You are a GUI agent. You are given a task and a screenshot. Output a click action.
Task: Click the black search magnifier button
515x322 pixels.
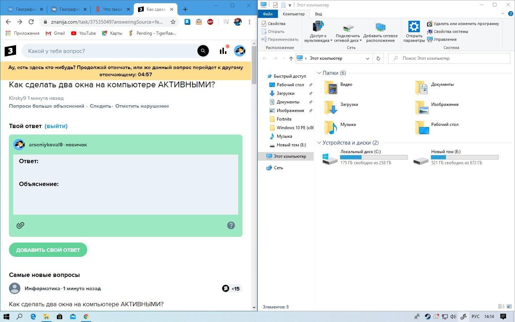click(203, 51)
